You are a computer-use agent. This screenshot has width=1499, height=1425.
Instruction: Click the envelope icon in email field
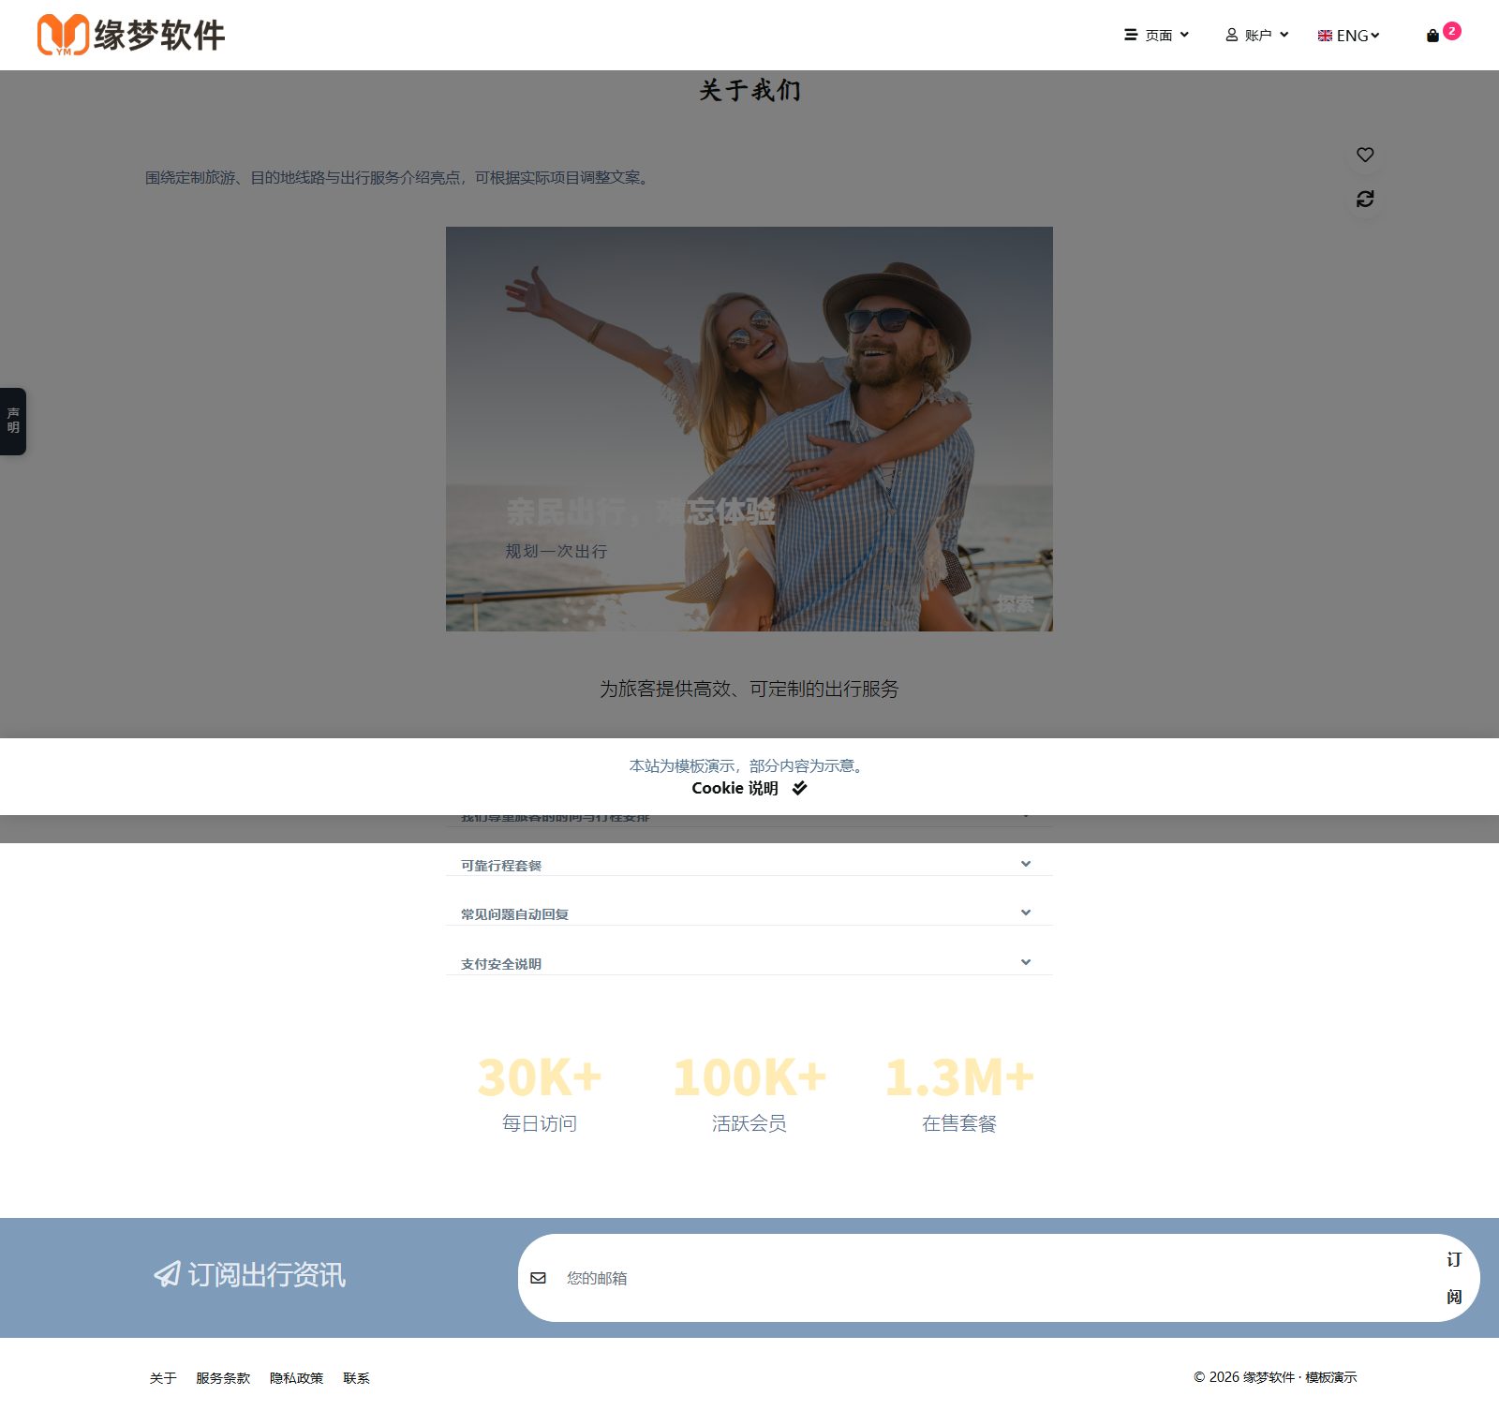tap(538, 1278)
